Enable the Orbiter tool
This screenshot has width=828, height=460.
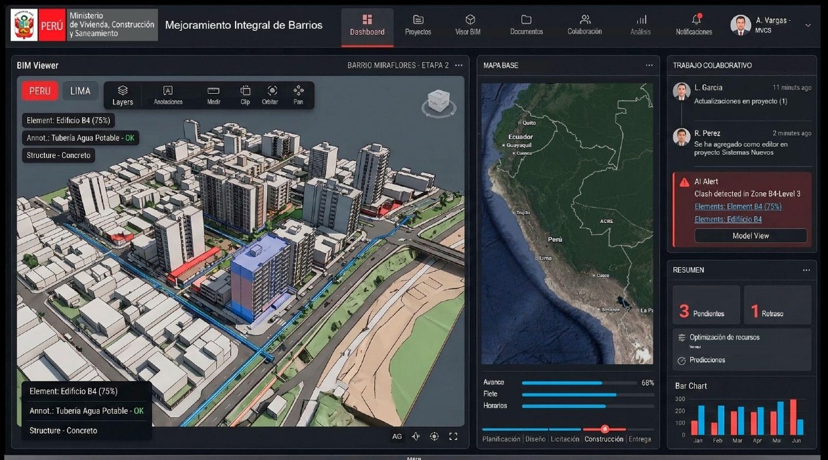270,95
